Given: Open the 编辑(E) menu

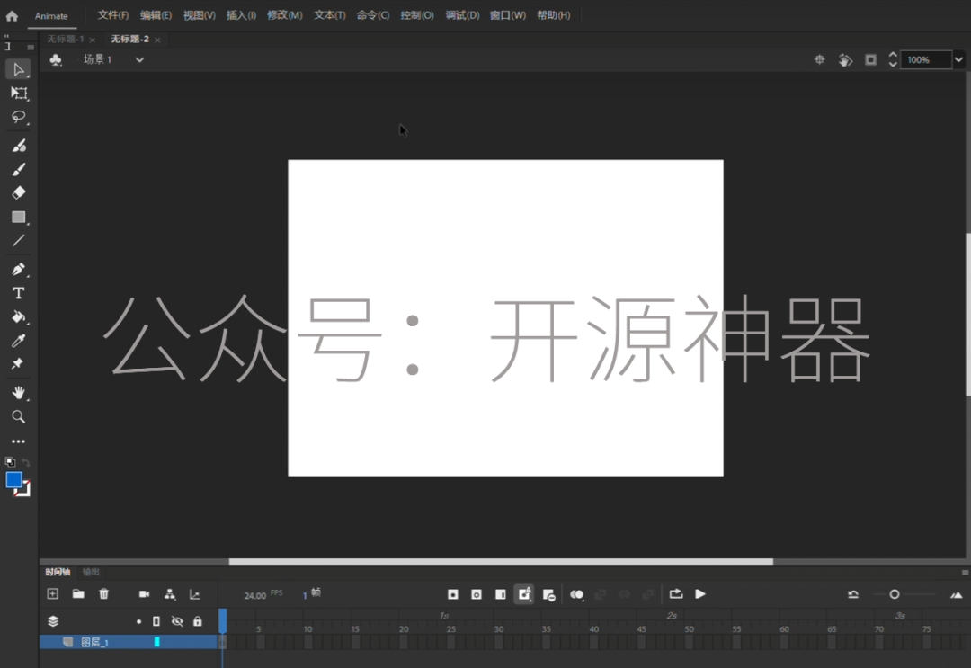Looking at the screenshot, I should [156, 15].
